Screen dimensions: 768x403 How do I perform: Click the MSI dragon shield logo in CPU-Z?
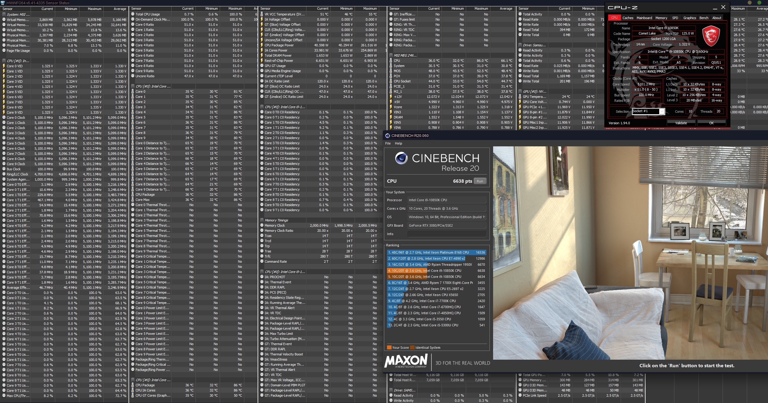(x=711, y=36)
